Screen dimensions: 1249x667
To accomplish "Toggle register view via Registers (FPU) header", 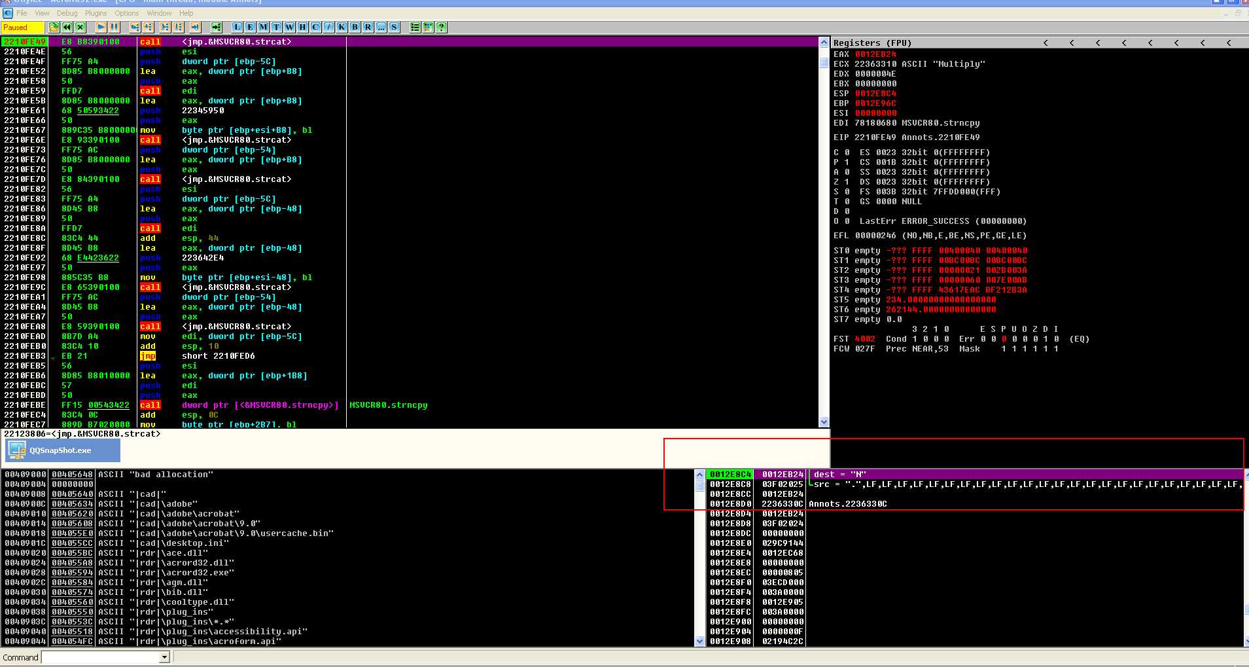I will [872, 43].
